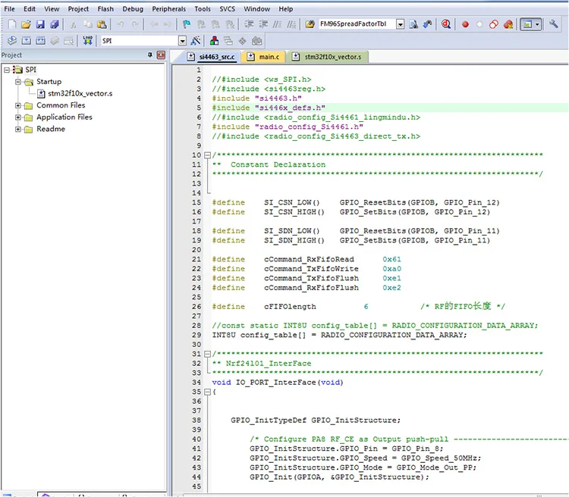
Task: Expand the Common Files folder
Action: point(18,105)
